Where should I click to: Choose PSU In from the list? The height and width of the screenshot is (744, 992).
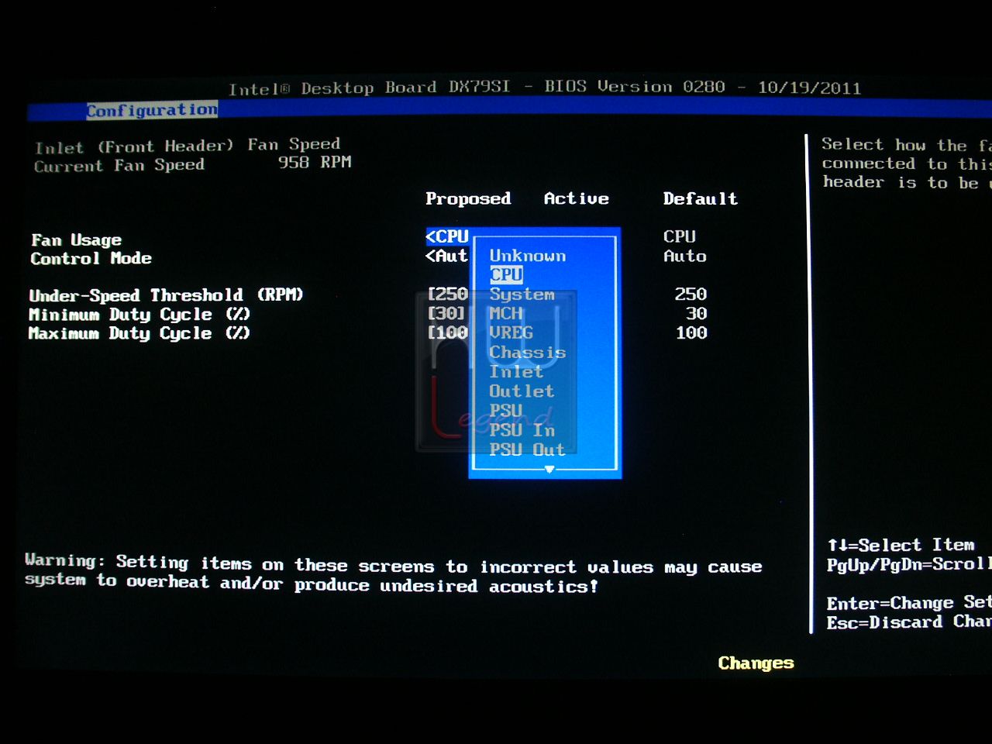pyautogui.click(x=522, y=429)
